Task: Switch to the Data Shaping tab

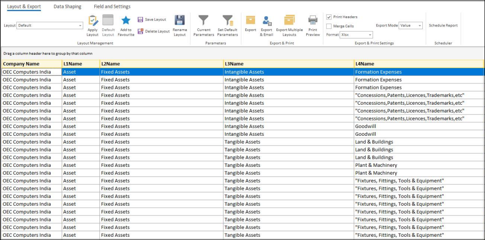Action: click(67, 7)
